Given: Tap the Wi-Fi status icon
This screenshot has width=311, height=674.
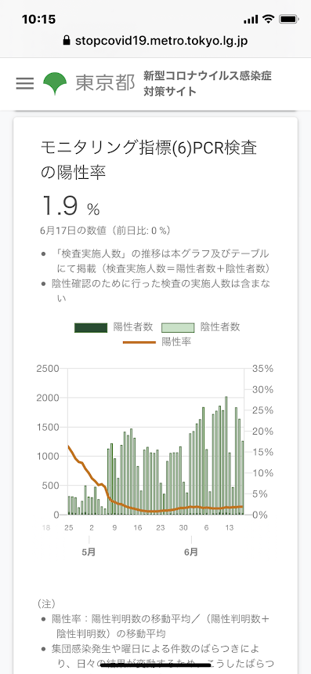Looking at the screenshot, I should 269,20.
